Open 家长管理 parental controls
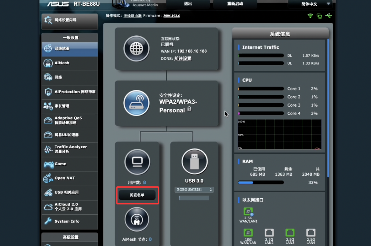Image resolution: width=371 pixels, height=246 pixels. 69,106
